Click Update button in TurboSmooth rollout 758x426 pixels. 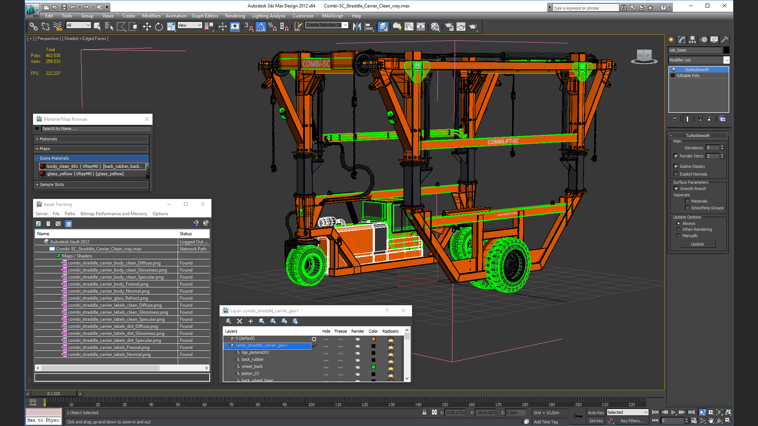[x=697, y=244]
